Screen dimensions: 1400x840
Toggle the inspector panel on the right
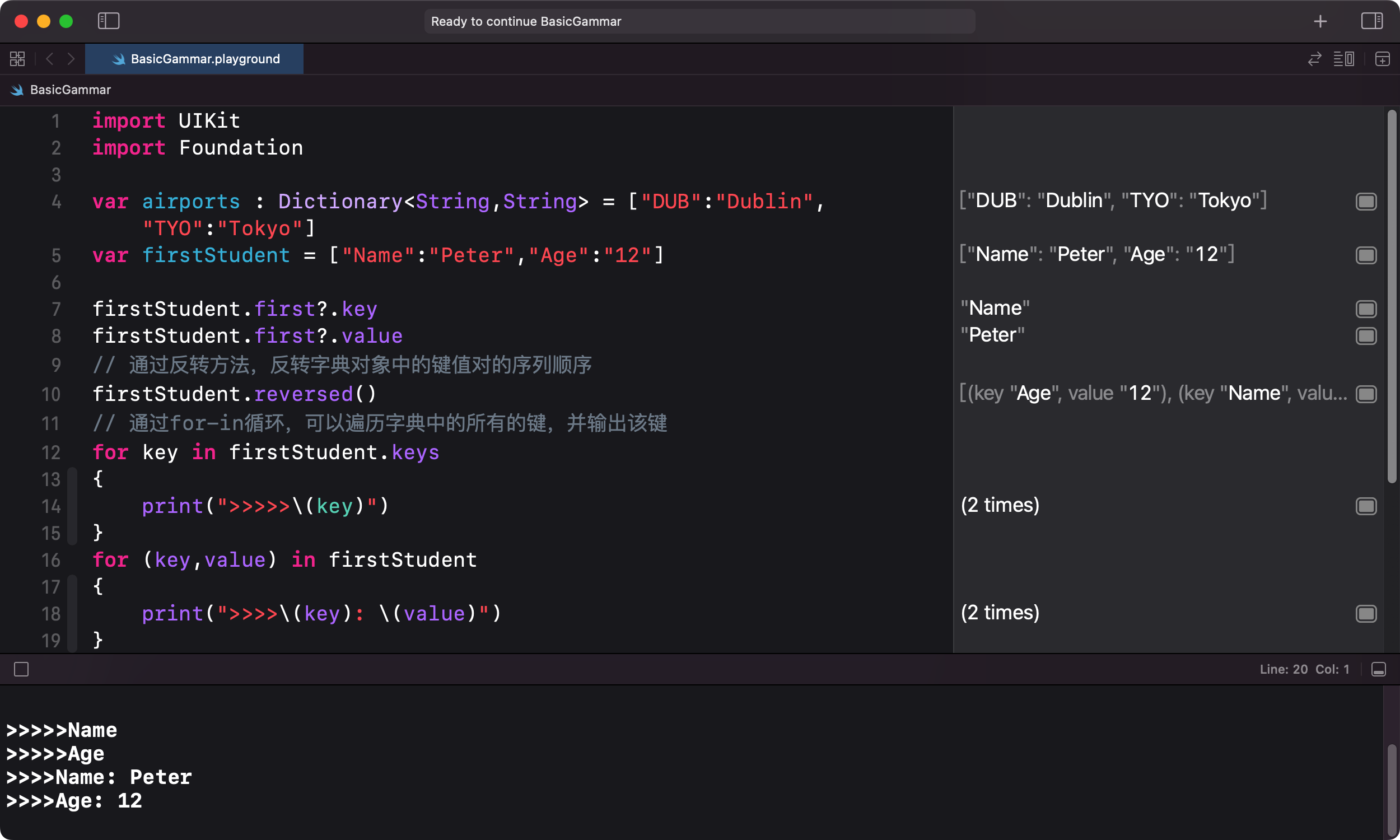tap(1371, 21)
